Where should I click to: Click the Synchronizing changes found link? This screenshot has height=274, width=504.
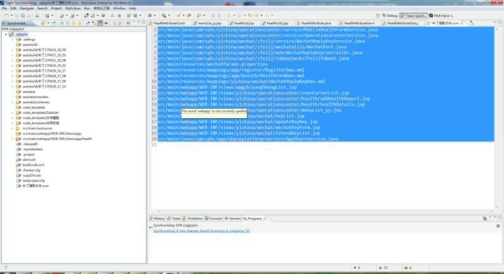pos(202,231)
